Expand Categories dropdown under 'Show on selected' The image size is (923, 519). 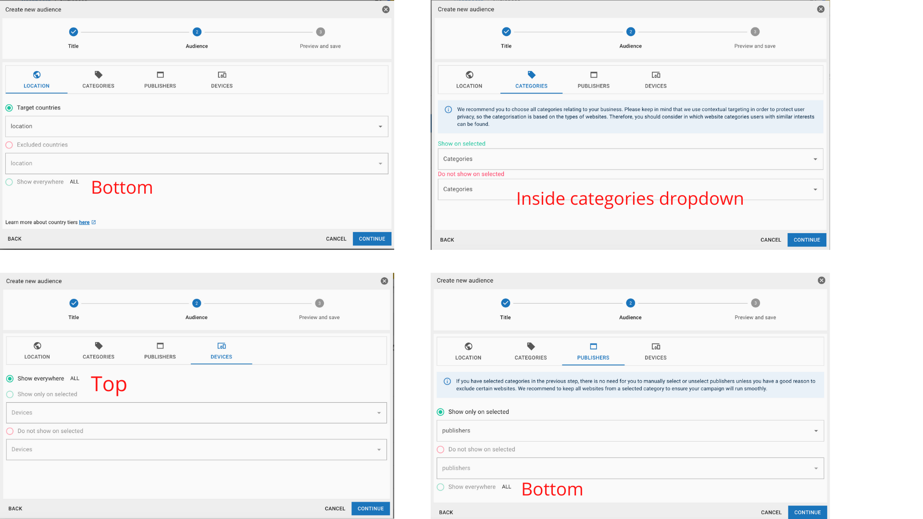[630, 159]
